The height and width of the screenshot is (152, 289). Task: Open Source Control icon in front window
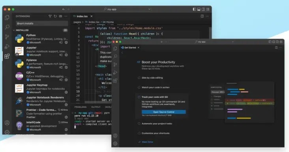pyautogui.click(x=115, y=64)
